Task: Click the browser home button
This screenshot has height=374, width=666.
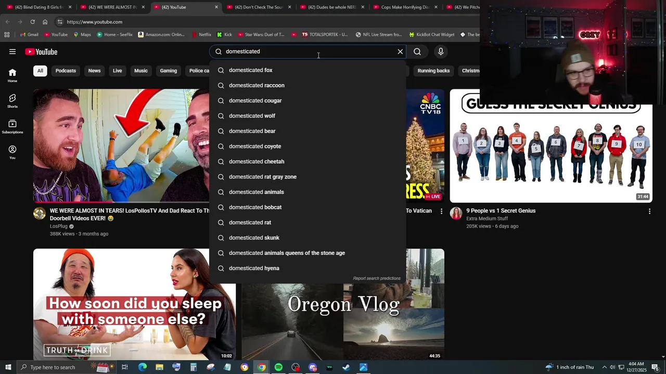Action: coord(45,22)
